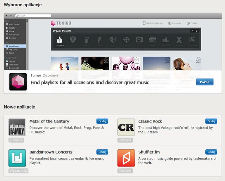Screen dimensions: 225x181
Task: Add Classic Rock using Dodaj button
Action: coord(211,121)
